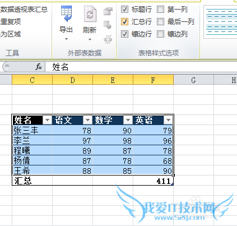This screenshot has width=237, height=226.
Task: Click the remove duplicates 重复项 button
Action: coord(11,22)
